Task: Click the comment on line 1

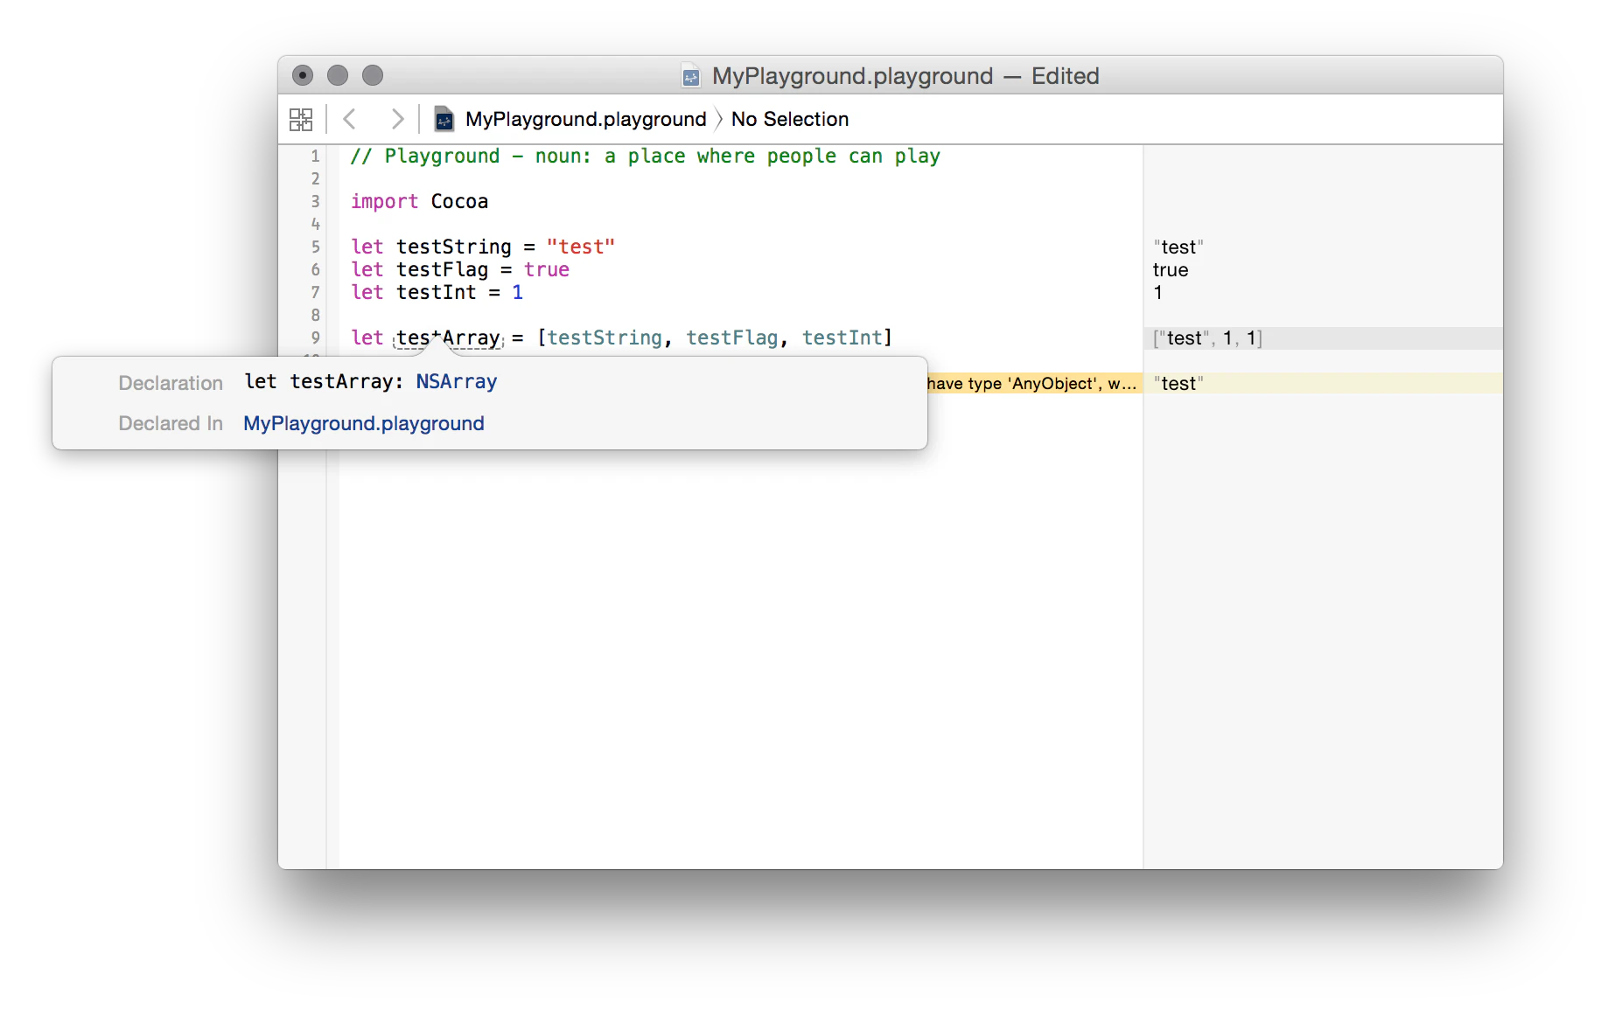Action: [x=646, y=157]
